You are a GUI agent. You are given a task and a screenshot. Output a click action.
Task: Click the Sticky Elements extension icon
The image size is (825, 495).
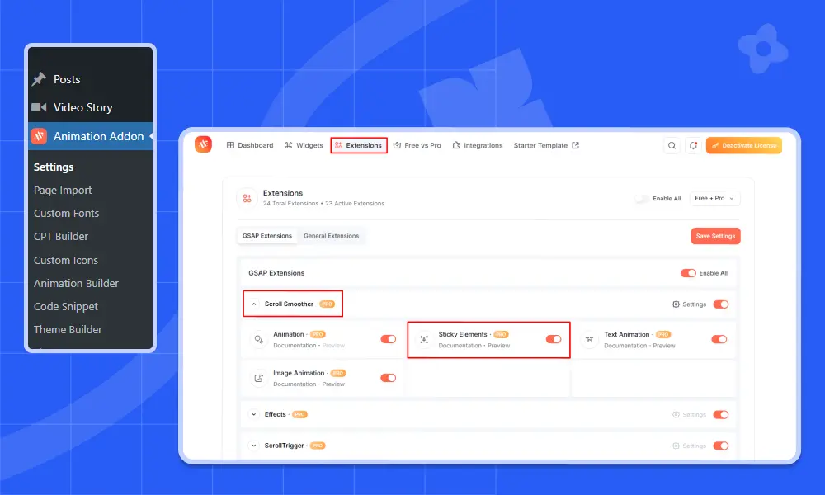(424, 338)
